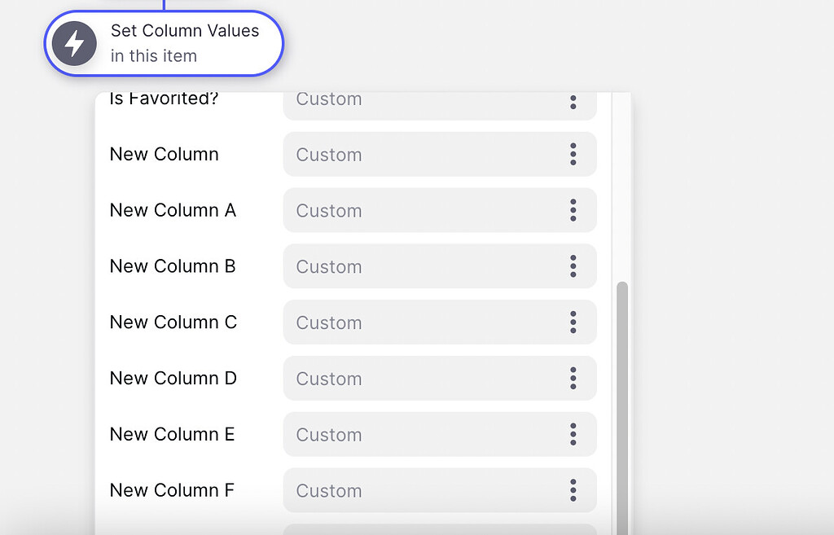This screenshot has height=535, width=834.
Task: Click the lightning bolt automation icon
Action: (x=73, y=44)
